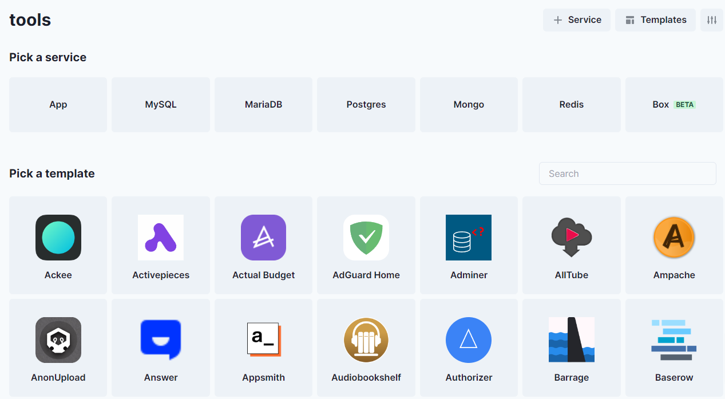Choose the AnonUpload icon
The image size is (725, 399).
pos(58,340)
